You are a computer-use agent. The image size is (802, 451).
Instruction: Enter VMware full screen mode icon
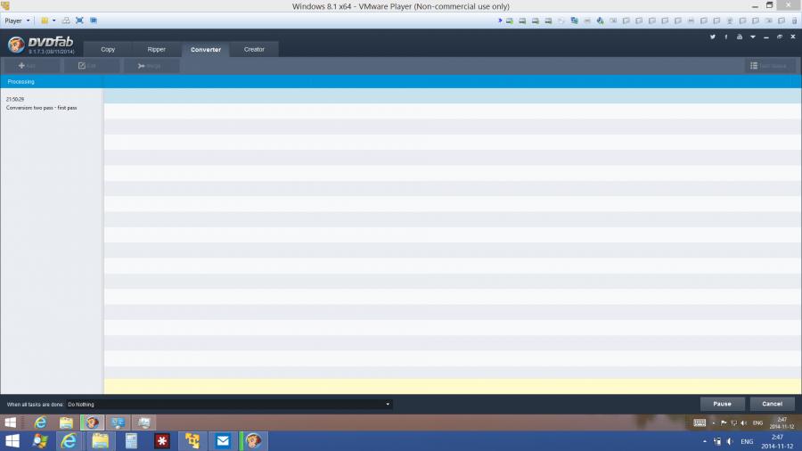point(79,21)
